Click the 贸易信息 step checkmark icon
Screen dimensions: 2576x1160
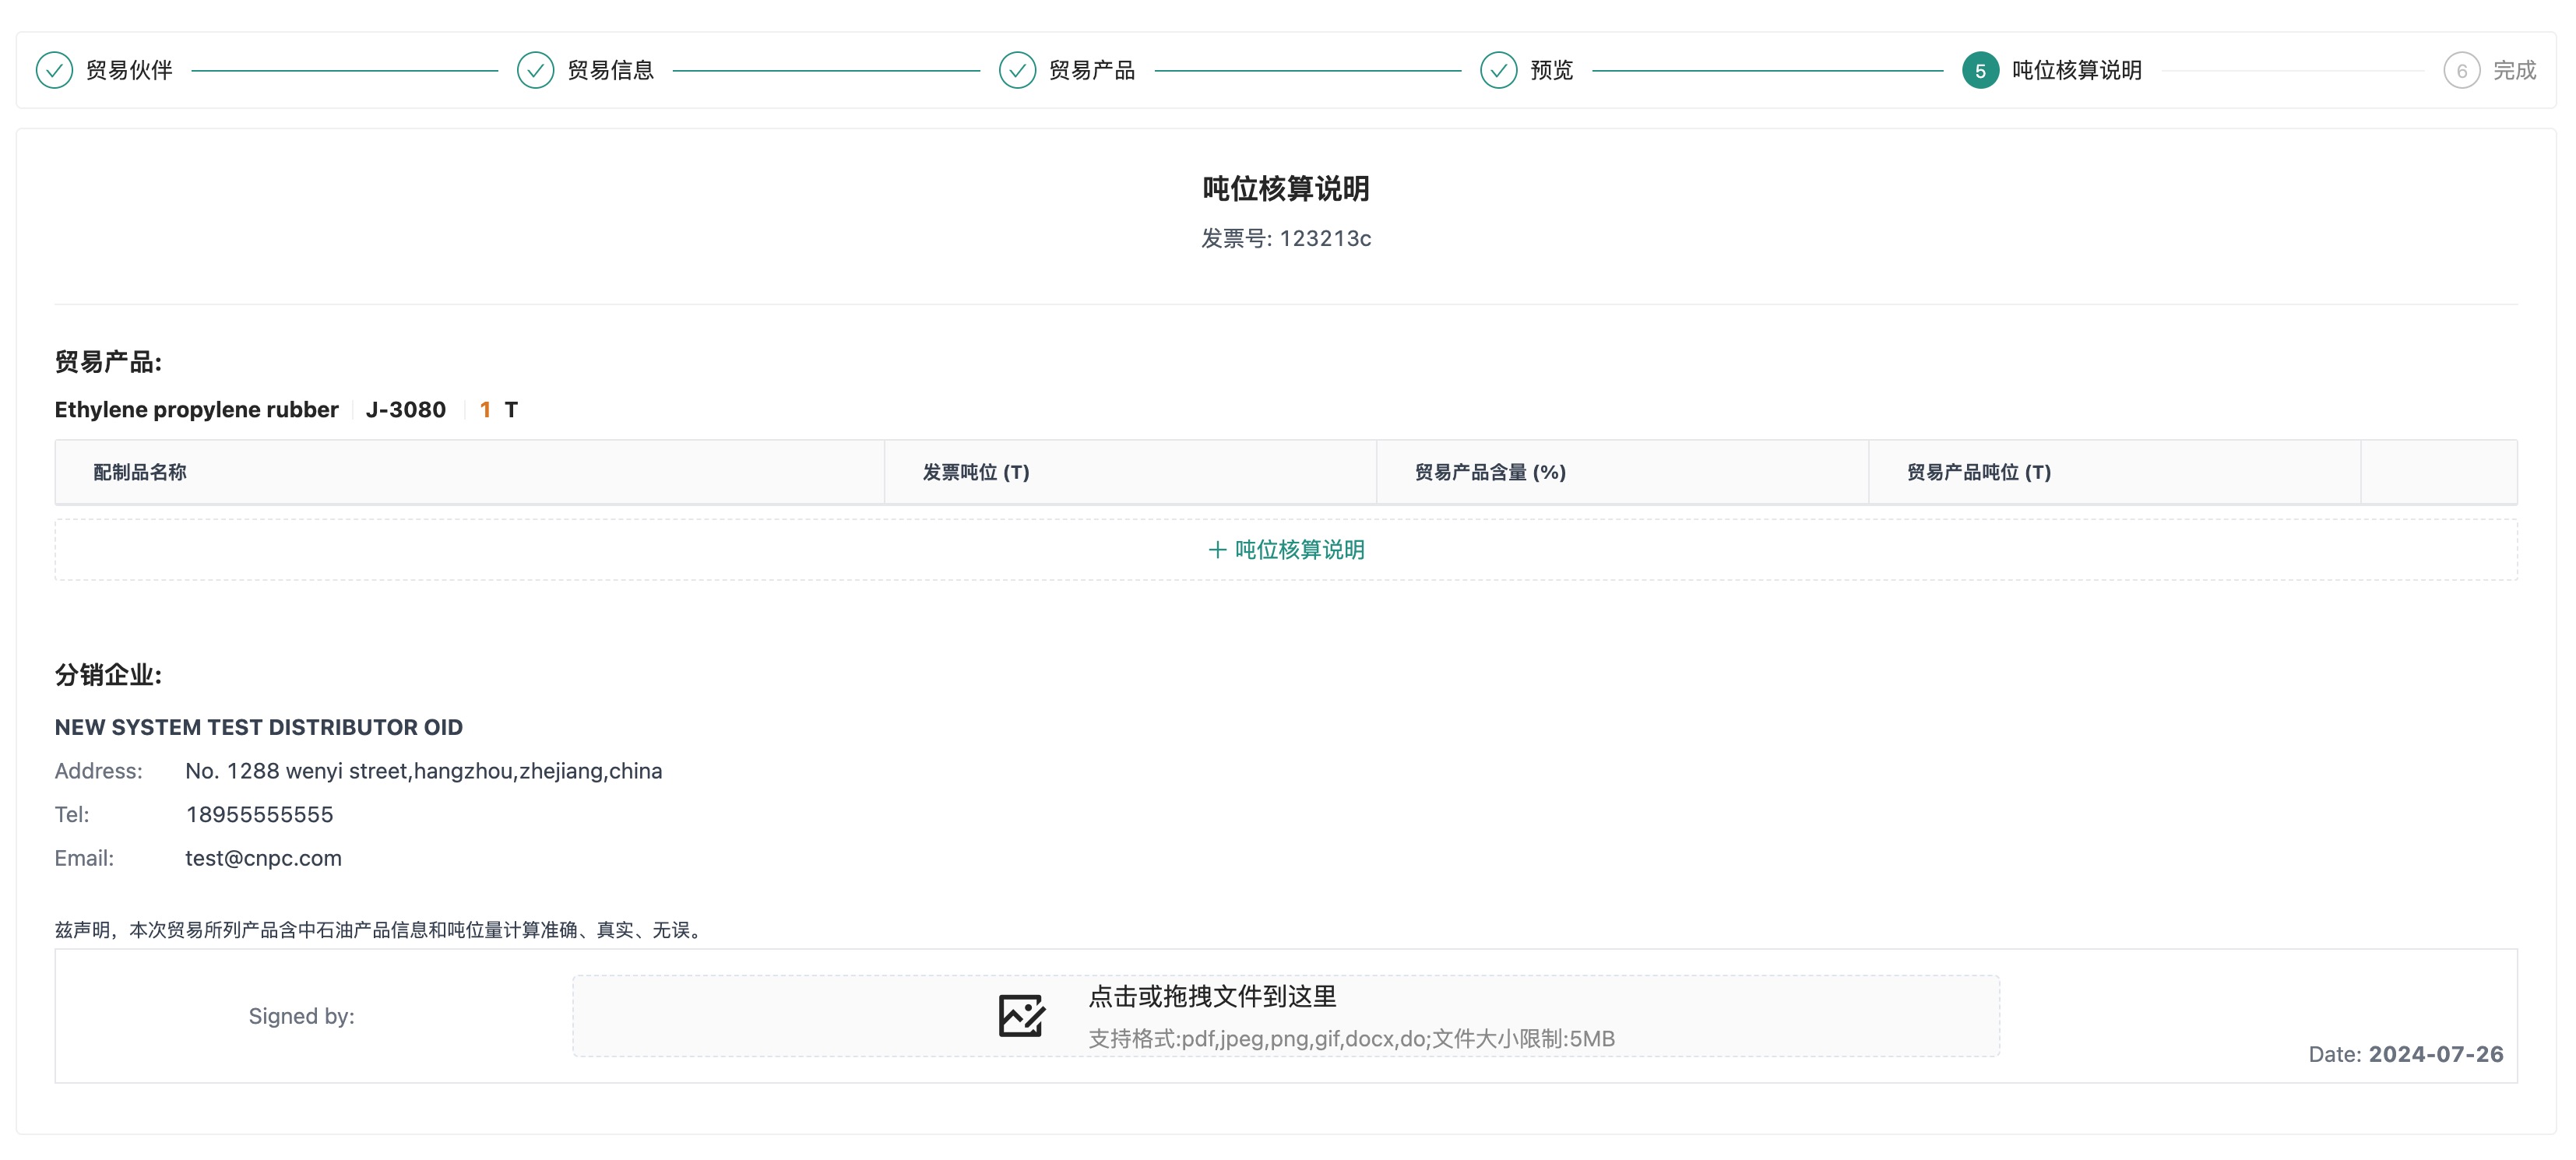(x=535, y=70)
